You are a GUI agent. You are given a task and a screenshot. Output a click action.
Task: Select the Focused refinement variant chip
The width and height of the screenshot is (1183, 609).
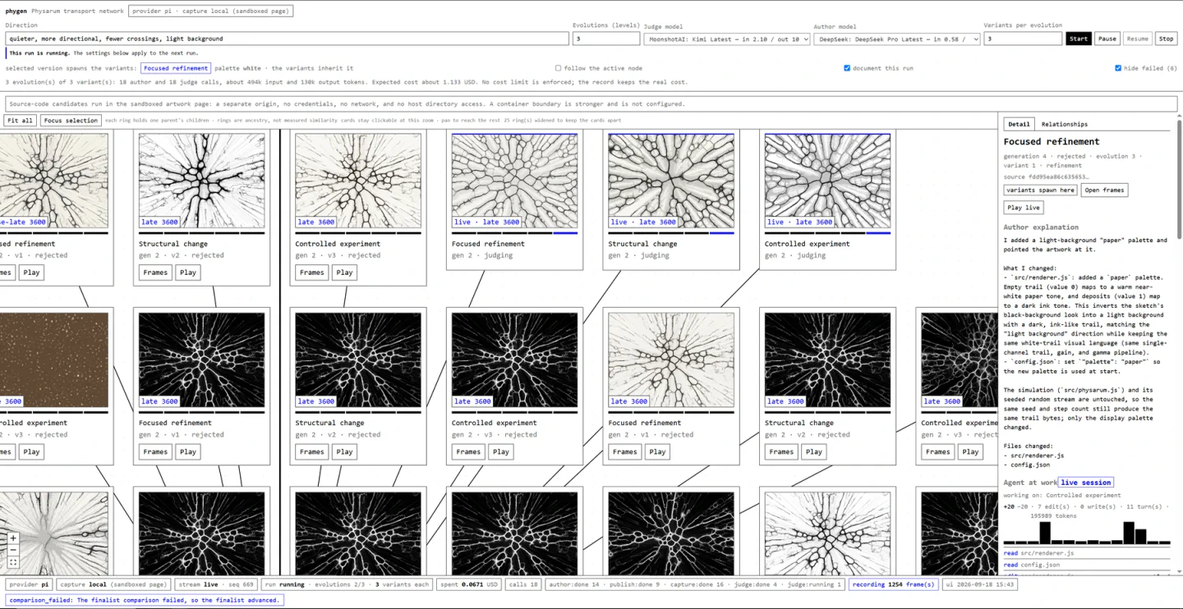click(x=176, y=68)
